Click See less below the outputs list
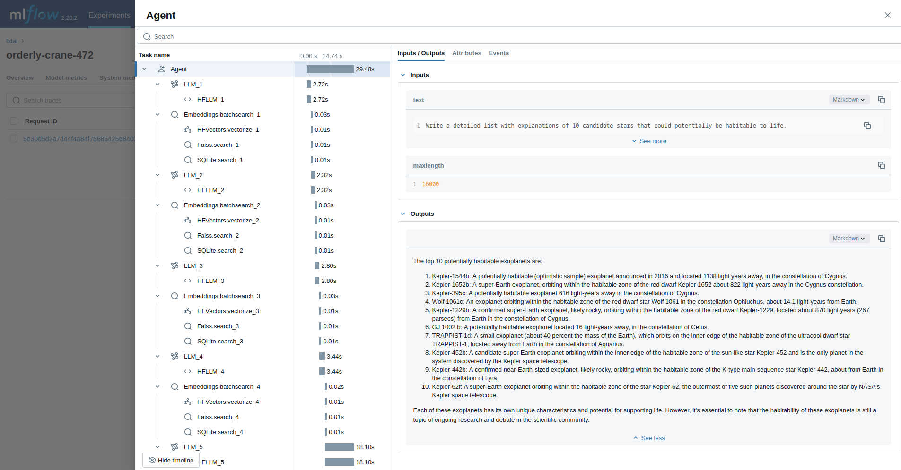 point(648,438)
